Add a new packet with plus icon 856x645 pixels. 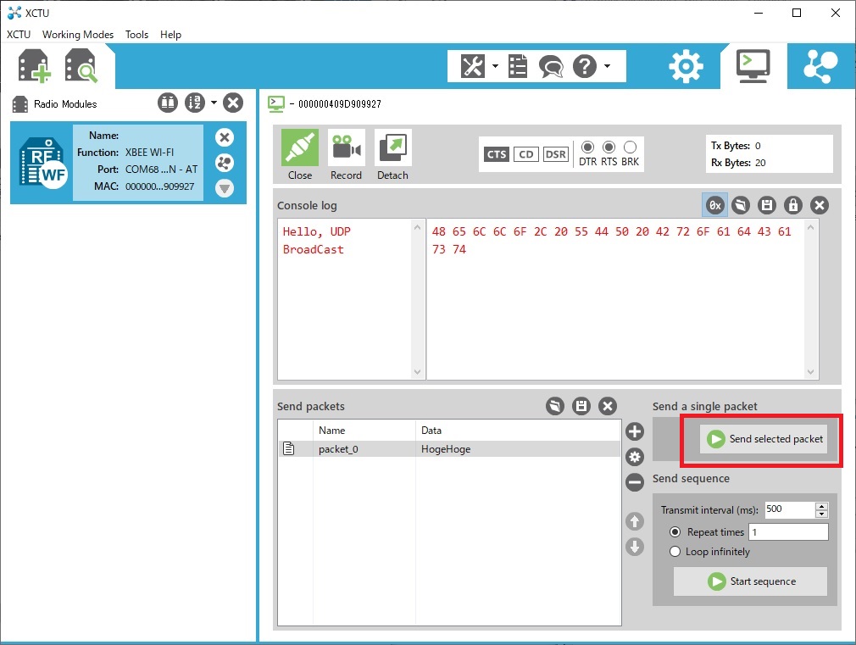635,431
